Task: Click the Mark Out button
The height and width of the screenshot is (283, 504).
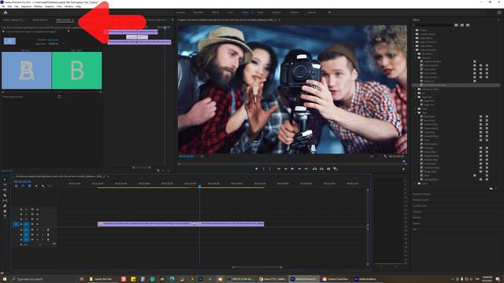Action: click(270, 169)
